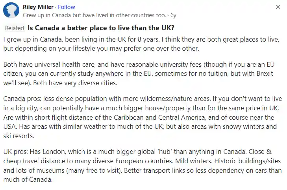Click the words "ski resorts" in the text
The image size is (287, 190).
pyautogui.click(x=19, y=136)
